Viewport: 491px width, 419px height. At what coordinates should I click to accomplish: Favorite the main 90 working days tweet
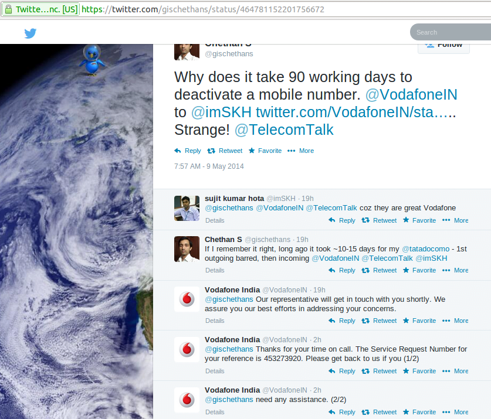[x=265, y=151]
